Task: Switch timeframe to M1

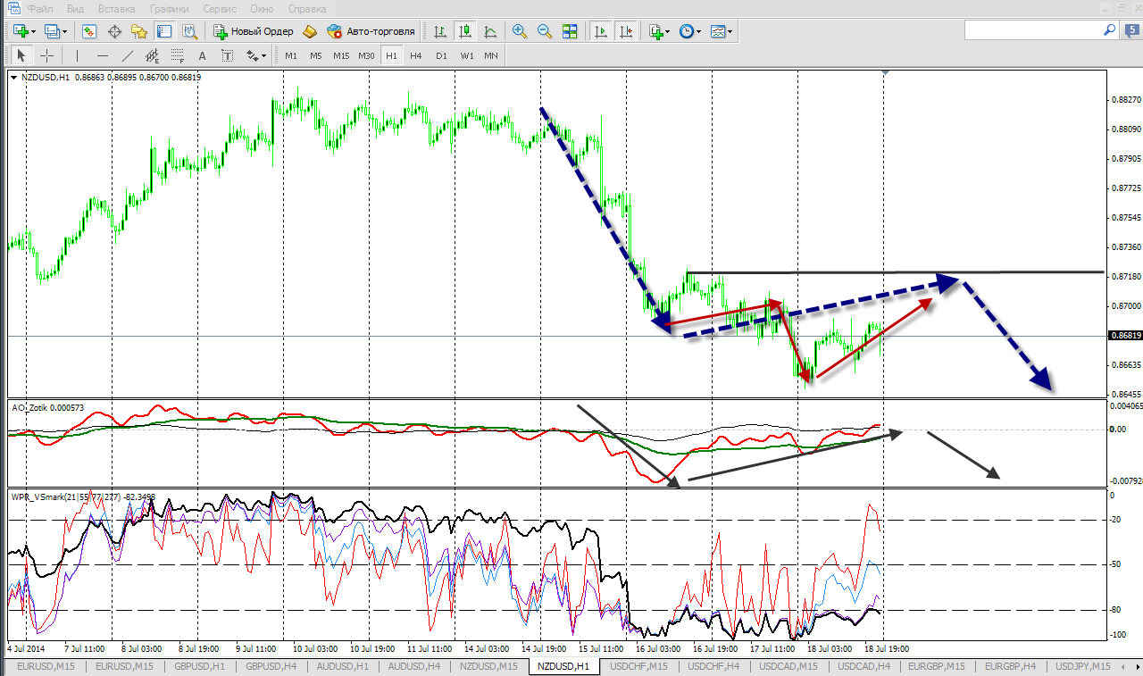Action: coord(291,55)
